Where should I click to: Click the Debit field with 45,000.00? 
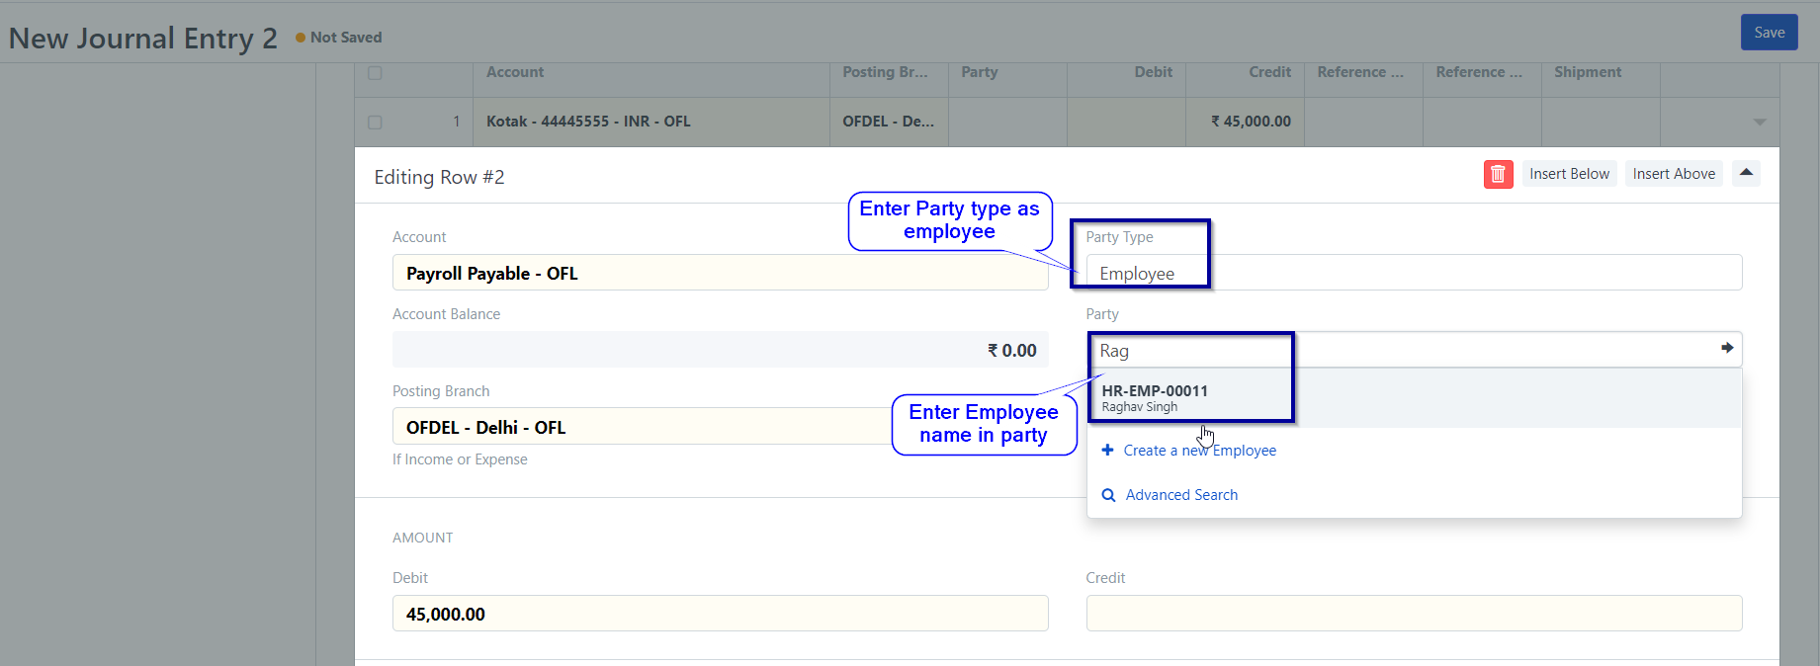720,614
